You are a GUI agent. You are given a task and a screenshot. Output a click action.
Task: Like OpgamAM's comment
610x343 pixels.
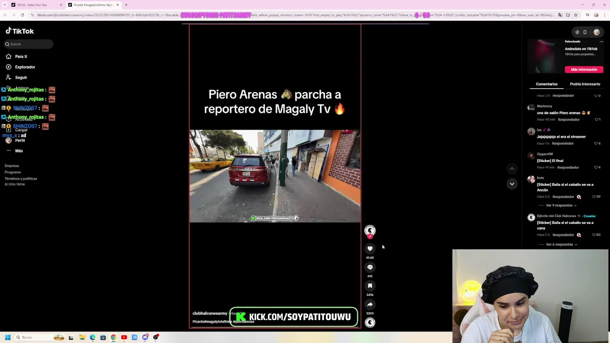[x=597, y=167]
